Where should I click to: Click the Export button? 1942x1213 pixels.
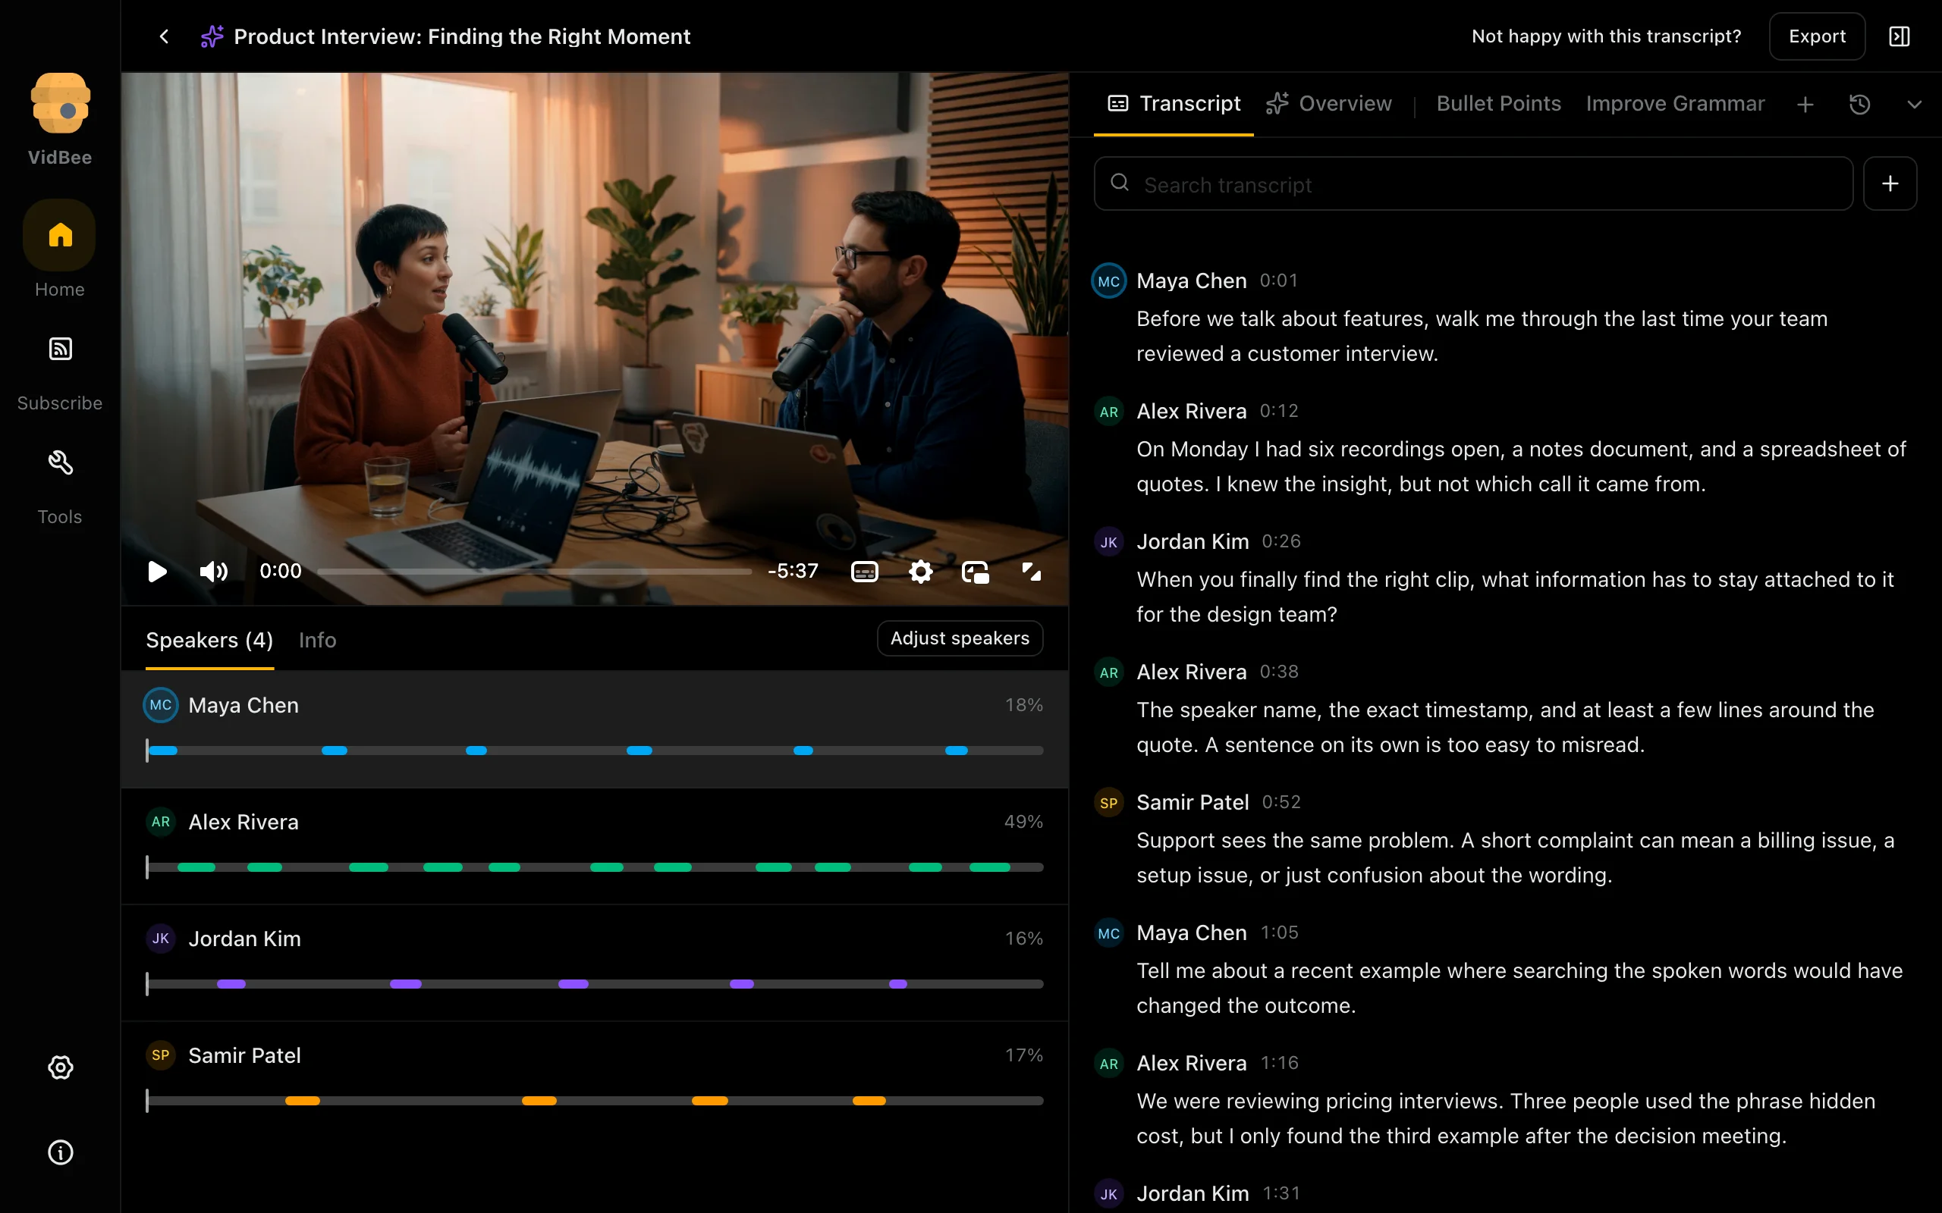pos(1817,36)
